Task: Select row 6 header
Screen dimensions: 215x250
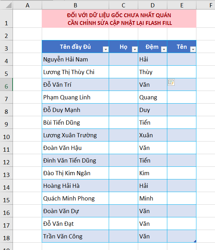Action: click(6, 85)
